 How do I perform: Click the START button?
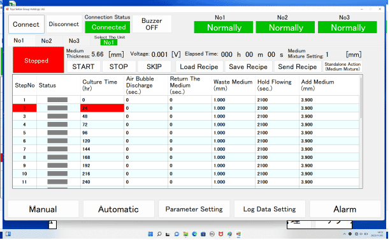(83, 67)
